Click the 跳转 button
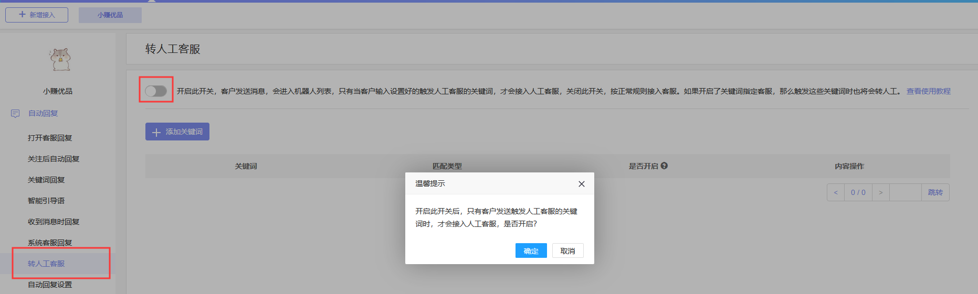This screenshot has height=294, width=978. 935,192
